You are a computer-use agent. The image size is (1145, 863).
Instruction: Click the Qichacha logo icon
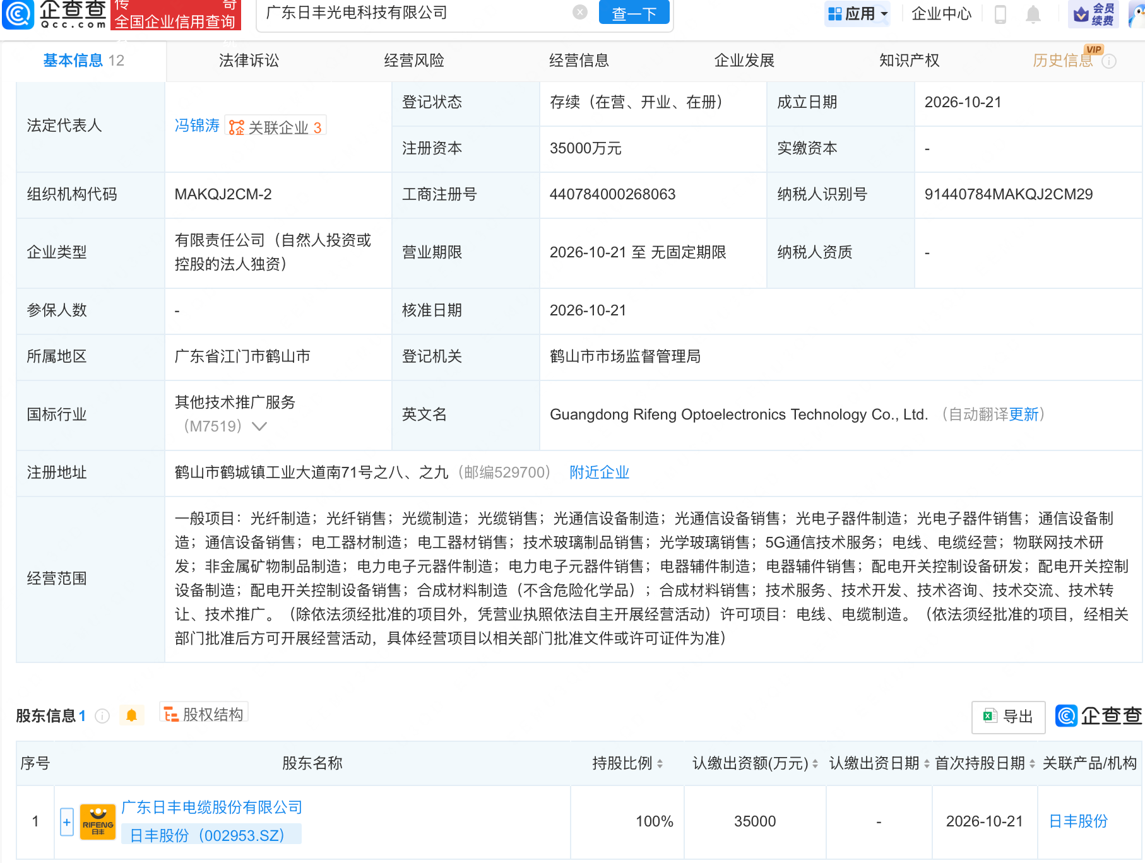coord(18,14)
